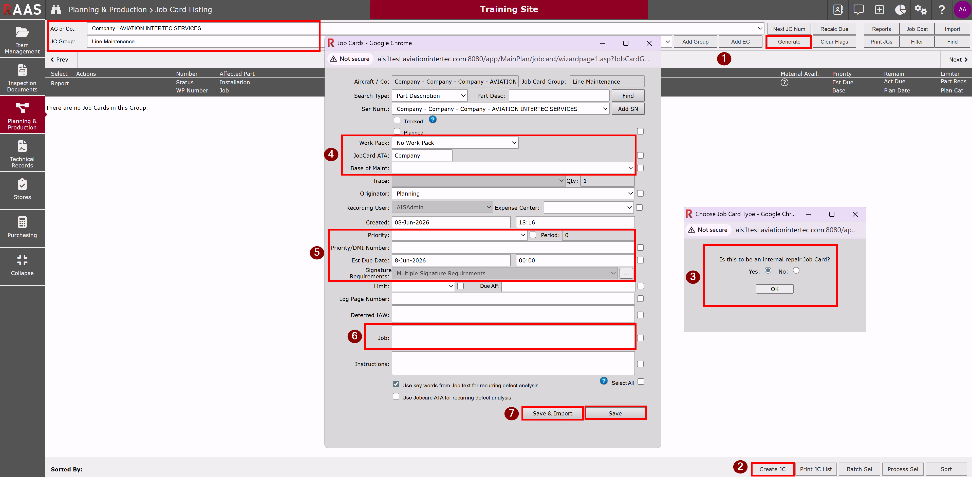
Task: Click Planning & Production in the breadcrumb
Action: (107, 9)
